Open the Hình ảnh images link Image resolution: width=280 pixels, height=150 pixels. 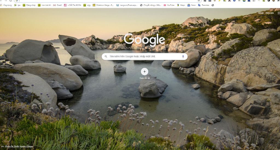click(269, 13)
